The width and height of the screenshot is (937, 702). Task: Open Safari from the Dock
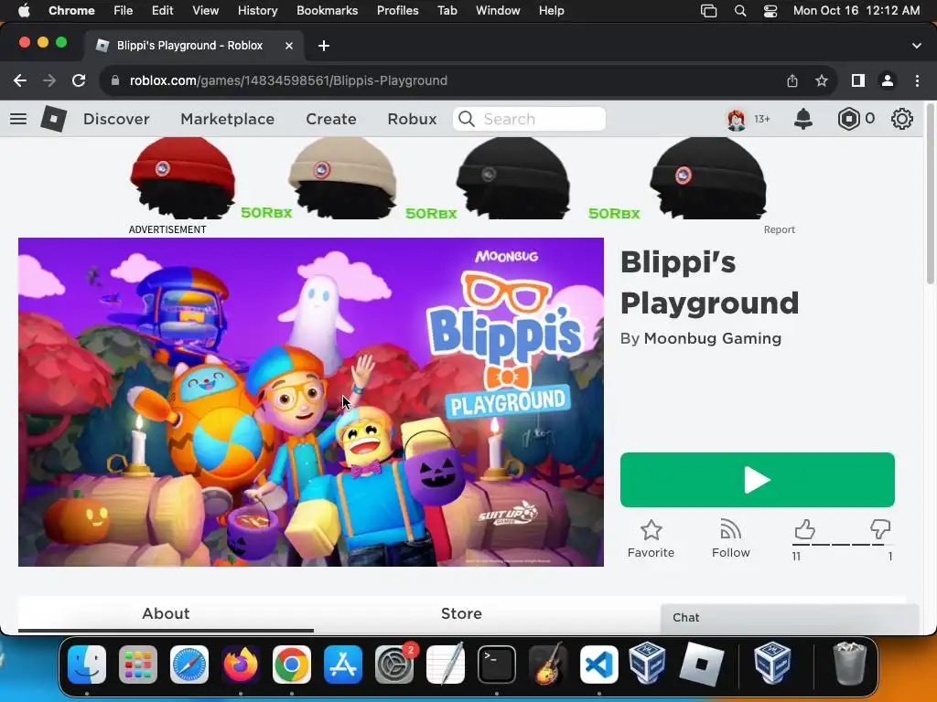tap(189, 665)
